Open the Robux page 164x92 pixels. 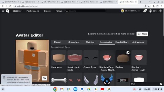59,11
